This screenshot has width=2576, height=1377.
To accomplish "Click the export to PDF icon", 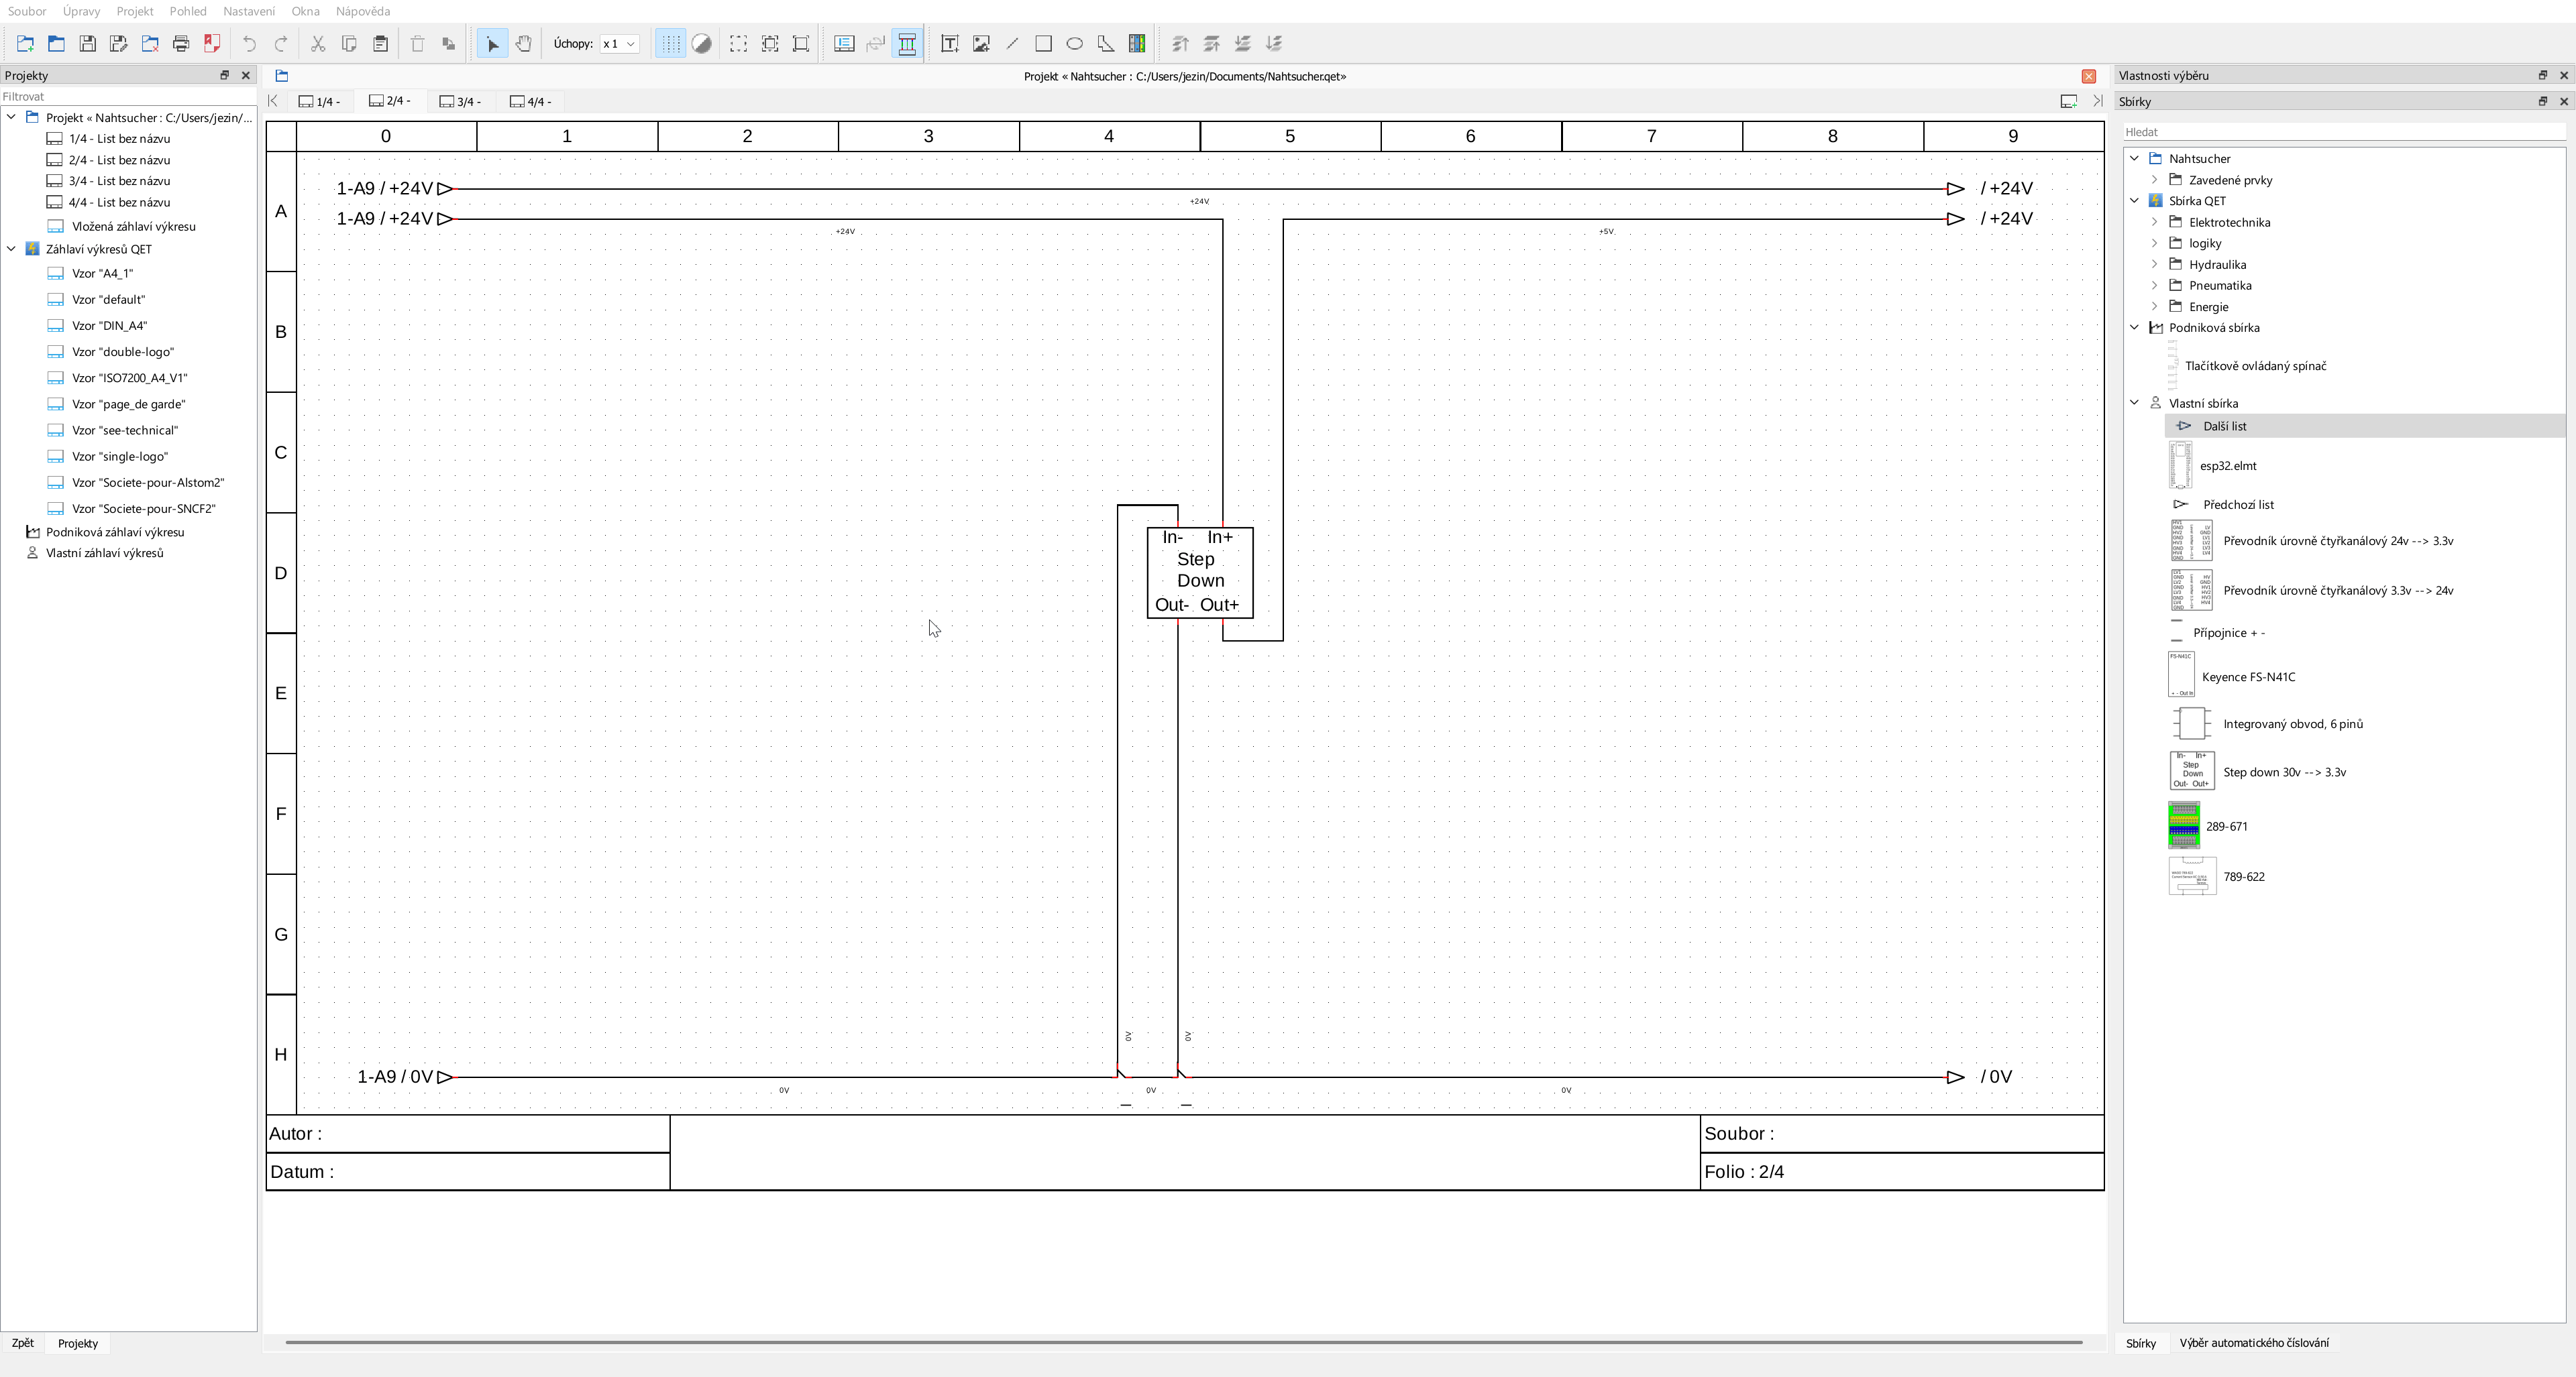I will [x=212, y=44].
